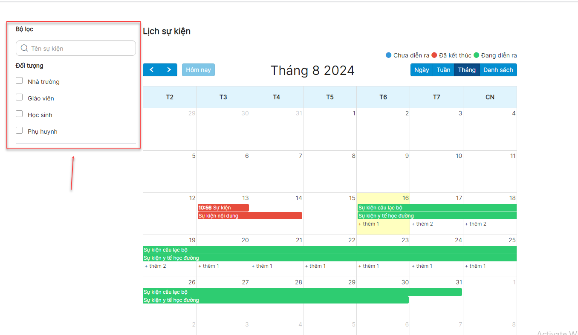Check the 'Học sinh' checkbox
Screen dimensions: 578x335
(19, 114)
